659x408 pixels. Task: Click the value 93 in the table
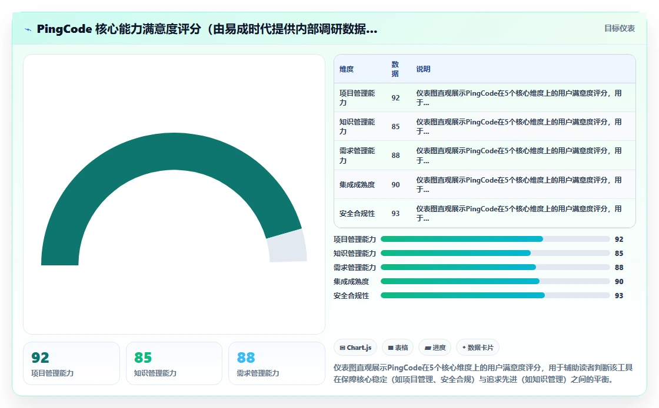click(x=395, y=214)
